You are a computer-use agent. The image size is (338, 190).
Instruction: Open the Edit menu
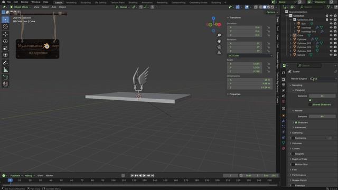point(16,2)
